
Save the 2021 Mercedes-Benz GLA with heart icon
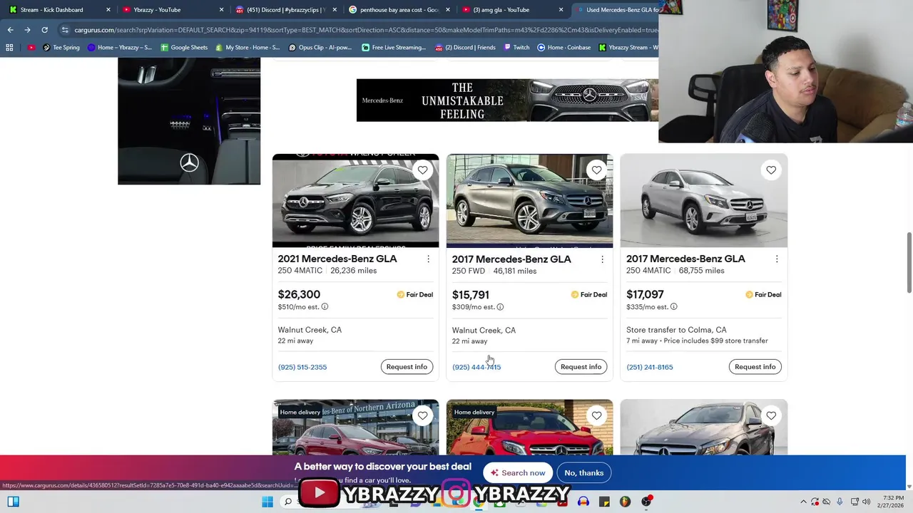pos(423,170)
